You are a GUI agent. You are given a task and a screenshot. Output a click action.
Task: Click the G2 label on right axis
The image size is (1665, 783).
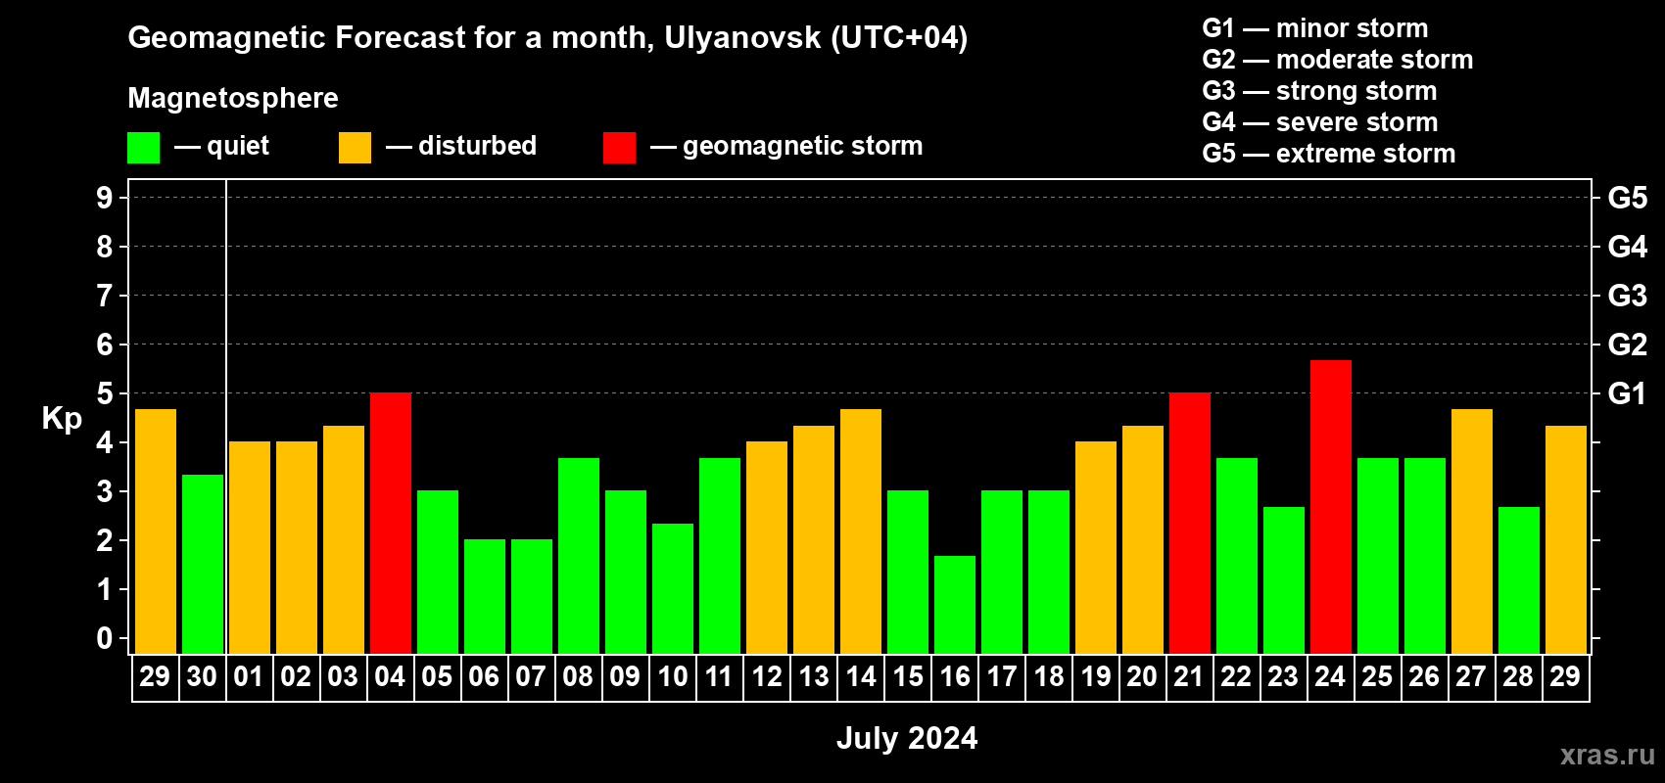point(1628,345)
